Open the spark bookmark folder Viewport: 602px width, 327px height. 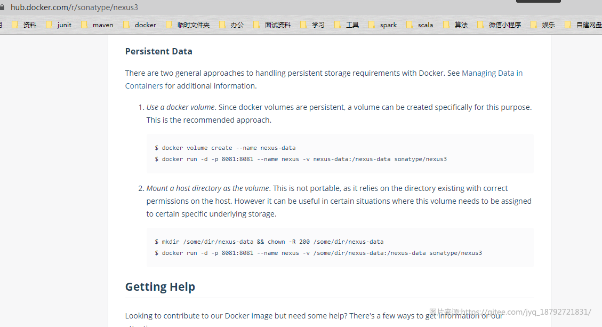point(383,25)
